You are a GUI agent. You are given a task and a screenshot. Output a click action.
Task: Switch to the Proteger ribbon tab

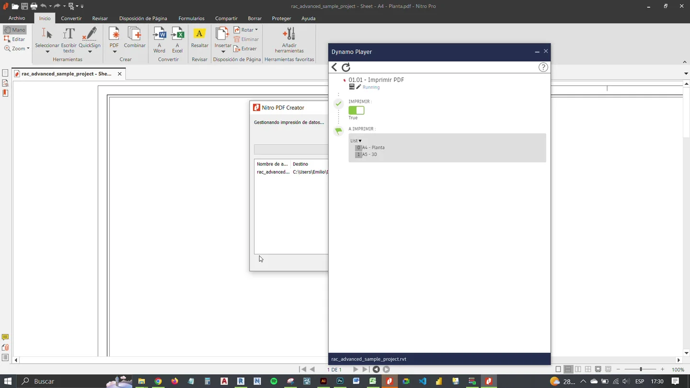281,18
